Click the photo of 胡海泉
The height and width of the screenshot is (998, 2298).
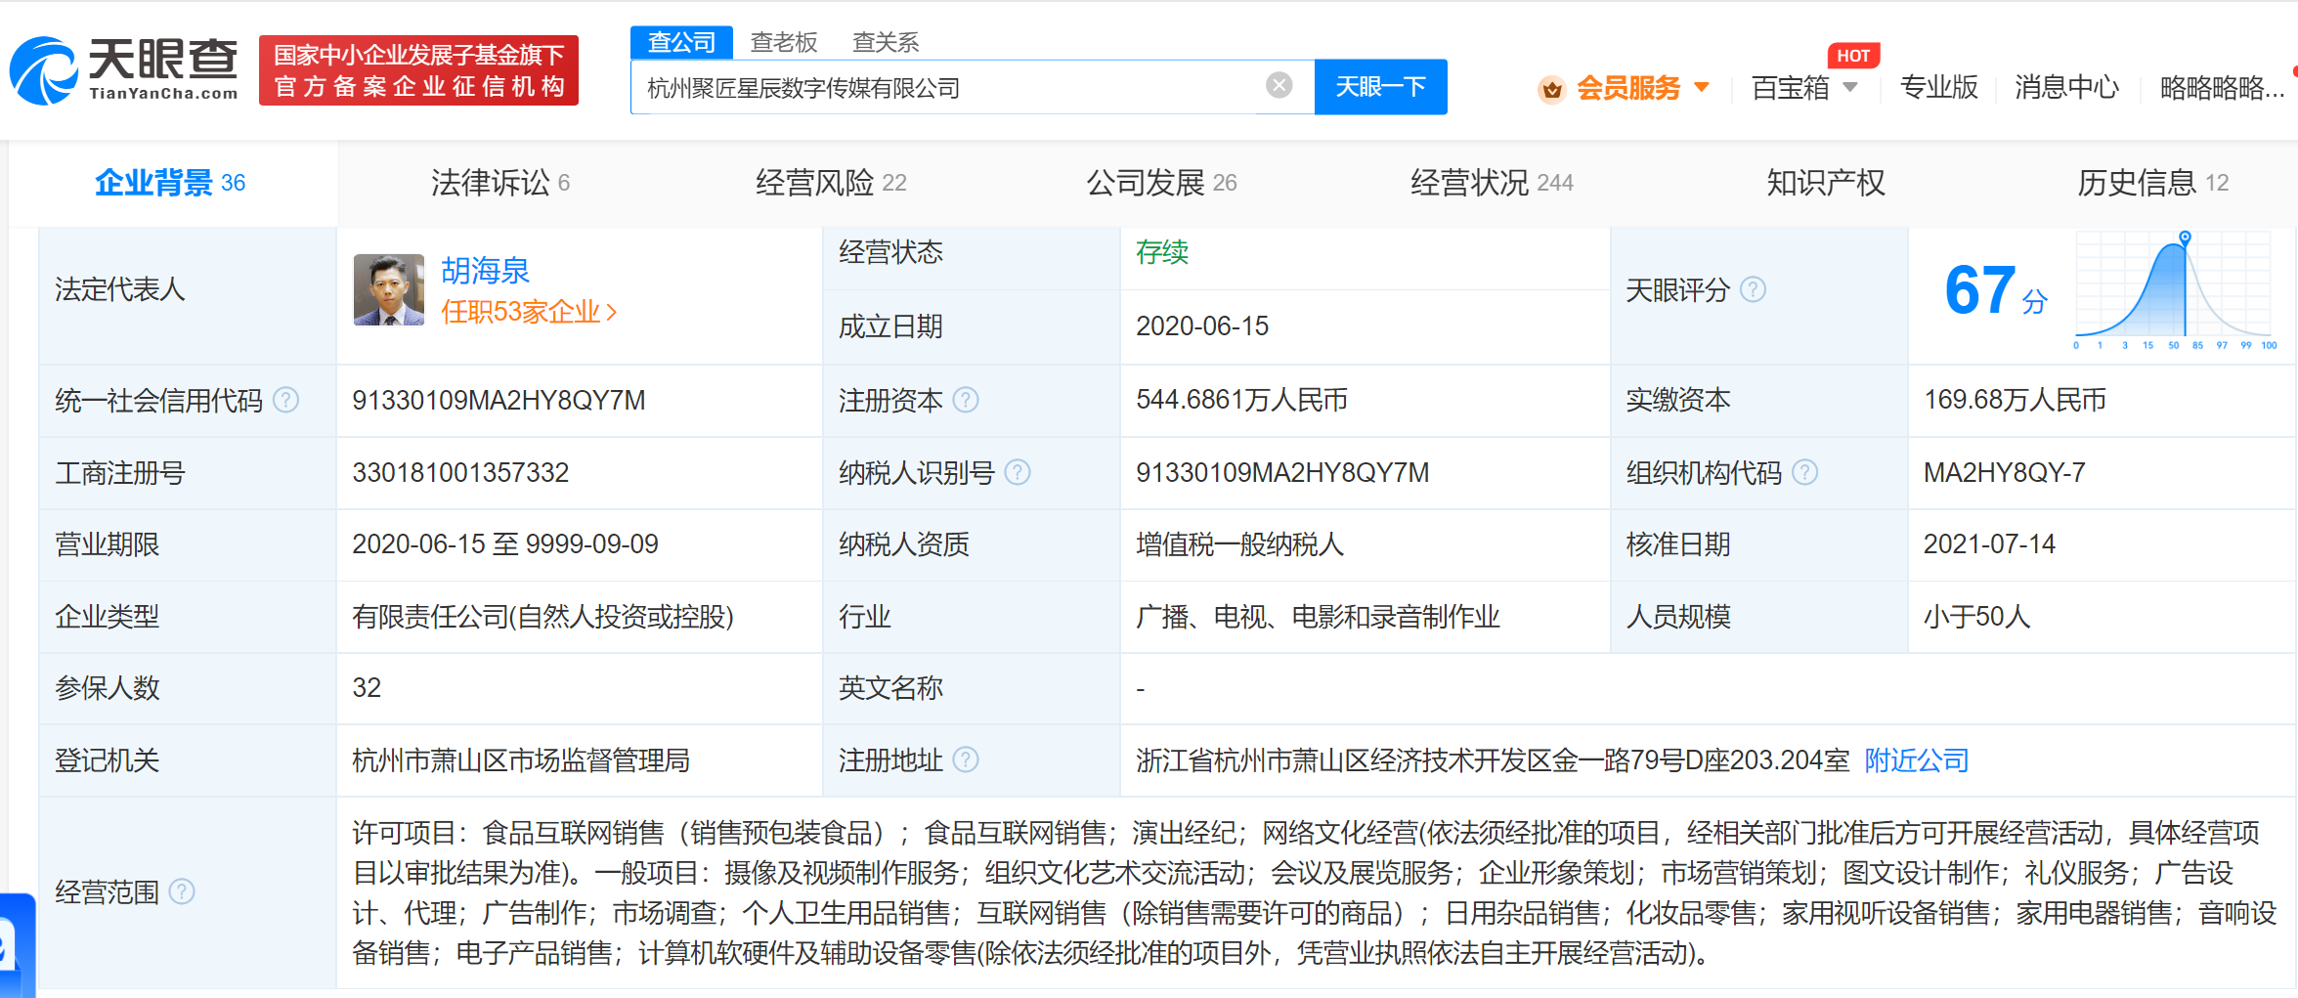pyautogui.click(x=389, y=289)
